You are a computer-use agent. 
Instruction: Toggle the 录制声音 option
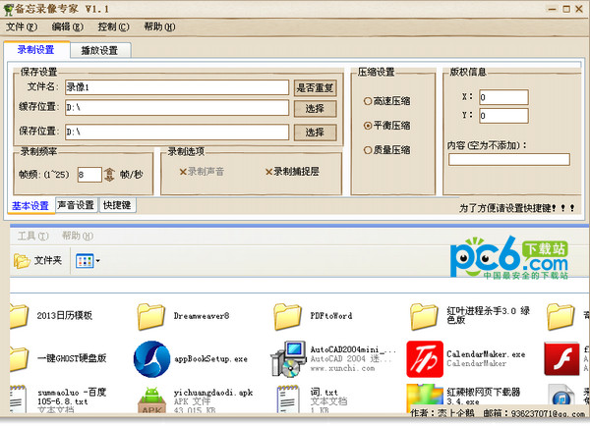coord(202,172)
